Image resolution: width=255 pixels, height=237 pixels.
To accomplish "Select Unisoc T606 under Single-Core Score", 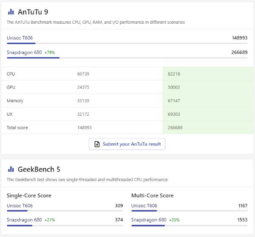I will [x=20, y=206].
